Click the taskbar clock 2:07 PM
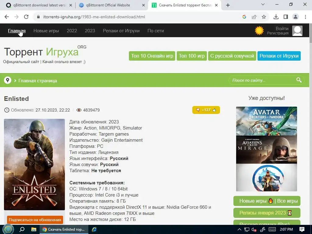The width and height of the screenshot is (312, 234). 286,229
